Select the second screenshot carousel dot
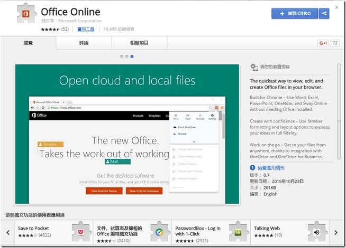Image resolution: width=346 pixels, height=248 pixels. click(126, 56)
